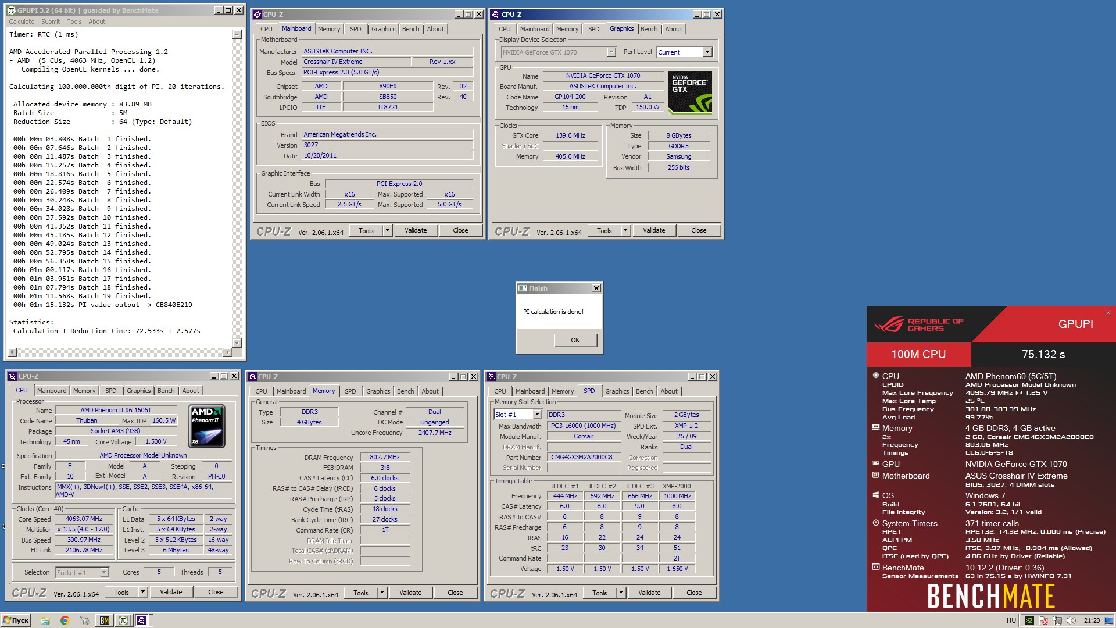Click the BenchMate BM taskbar icon
Viewport: 1116px width, 628px height.
click(x=105, y=620)
